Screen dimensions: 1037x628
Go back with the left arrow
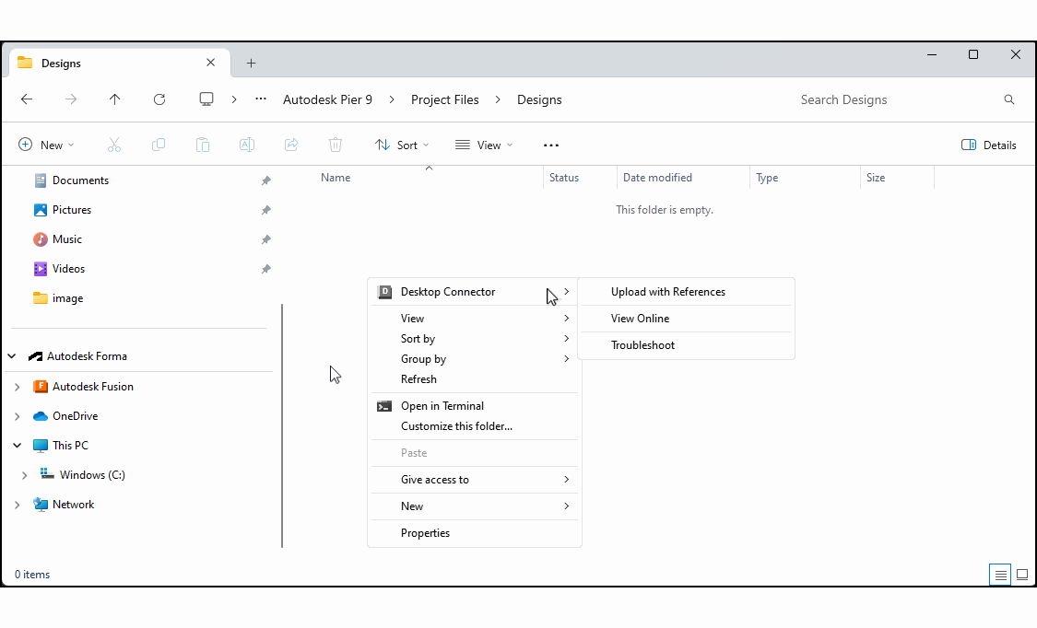pyautogui.click(x=27, y=99)
